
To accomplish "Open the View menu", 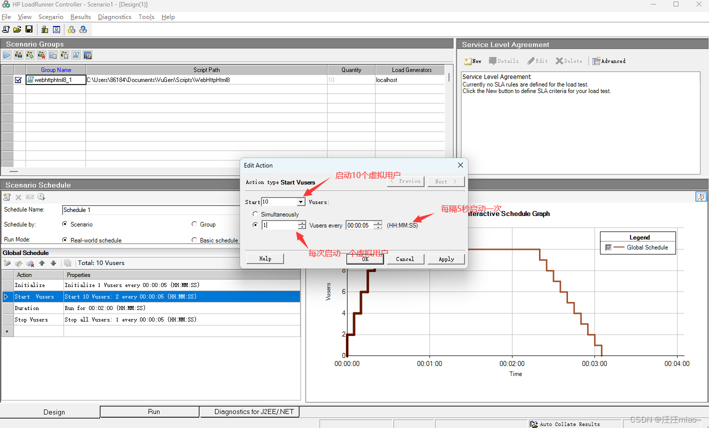I will [x=24, y=17].
